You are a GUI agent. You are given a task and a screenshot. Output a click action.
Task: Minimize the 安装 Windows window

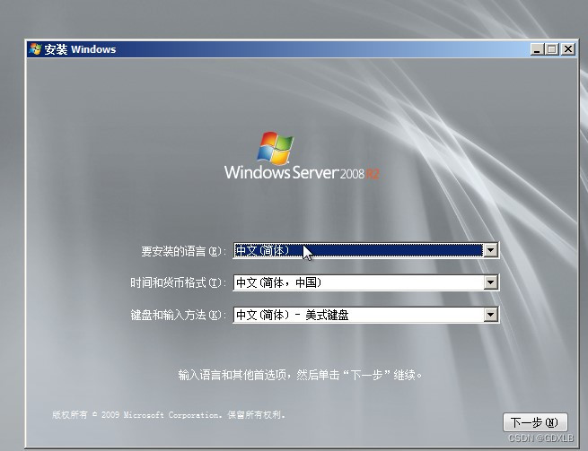point(537,49)
